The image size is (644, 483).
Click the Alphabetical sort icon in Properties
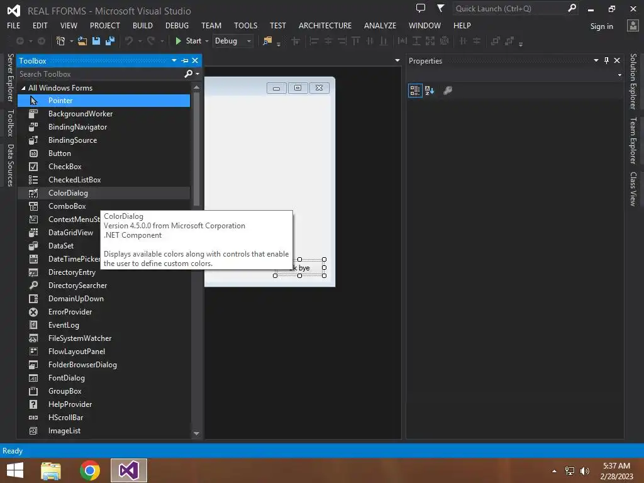point(430,91)
